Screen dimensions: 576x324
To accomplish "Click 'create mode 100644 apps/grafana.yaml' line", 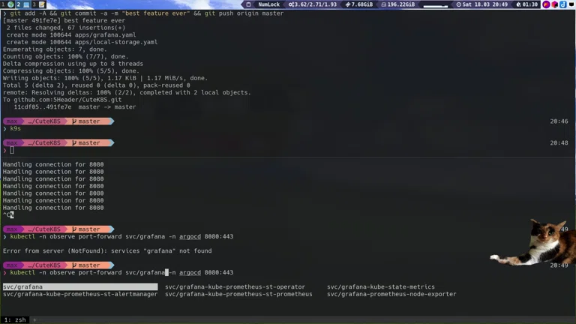I will 71,35.
